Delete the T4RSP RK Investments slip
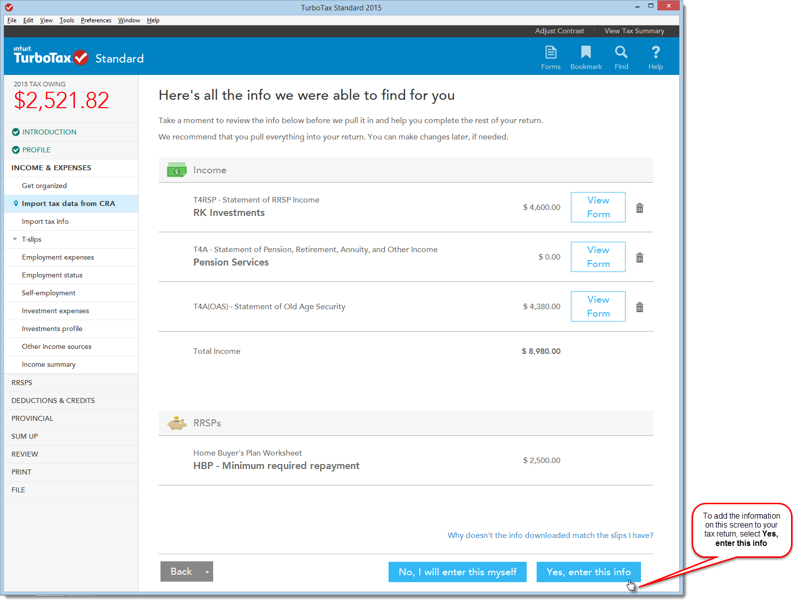 pyautogui.click(x=639, y=208)
